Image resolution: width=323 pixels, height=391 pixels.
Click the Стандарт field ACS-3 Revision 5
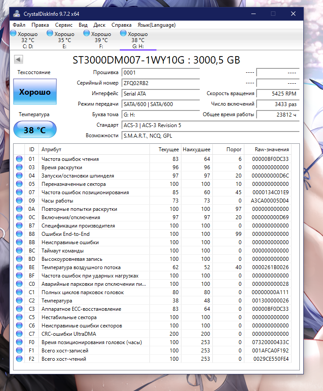pos(210,125)
